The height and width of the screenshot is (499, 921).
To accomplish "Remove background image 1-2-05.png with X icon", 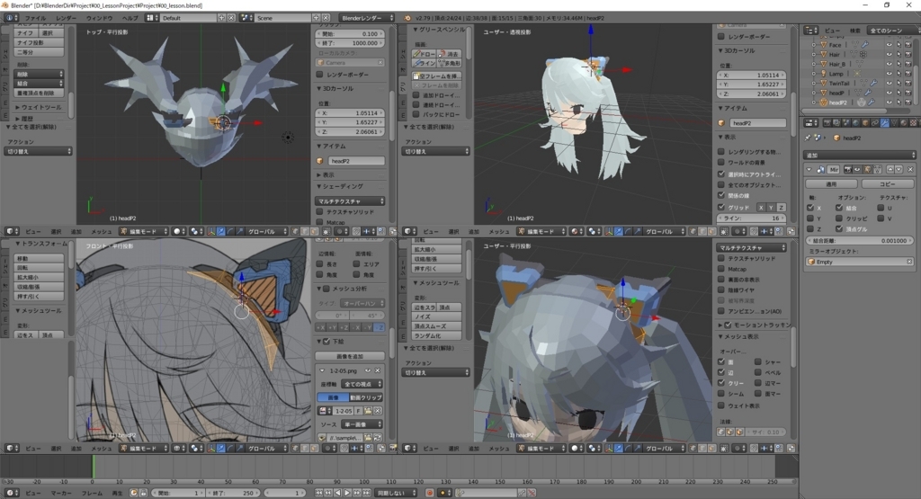I will point(377,370).
